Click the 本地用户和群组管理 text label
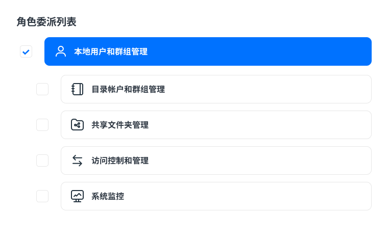Image resolution: width=388 pixels, height=242 pixels. pos(111,51)
